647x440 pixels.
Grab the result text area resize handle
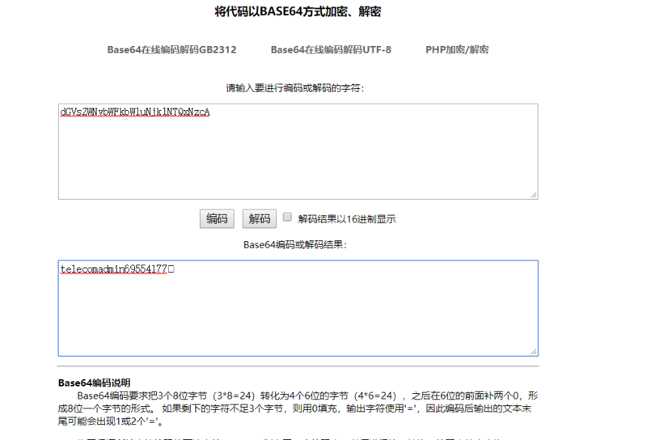(x=534, y=352)
